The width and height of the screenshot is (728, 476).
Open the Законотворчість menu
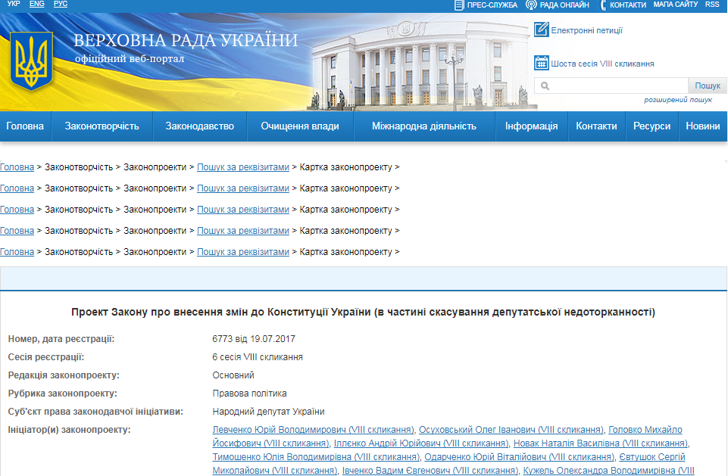(102, 126)
